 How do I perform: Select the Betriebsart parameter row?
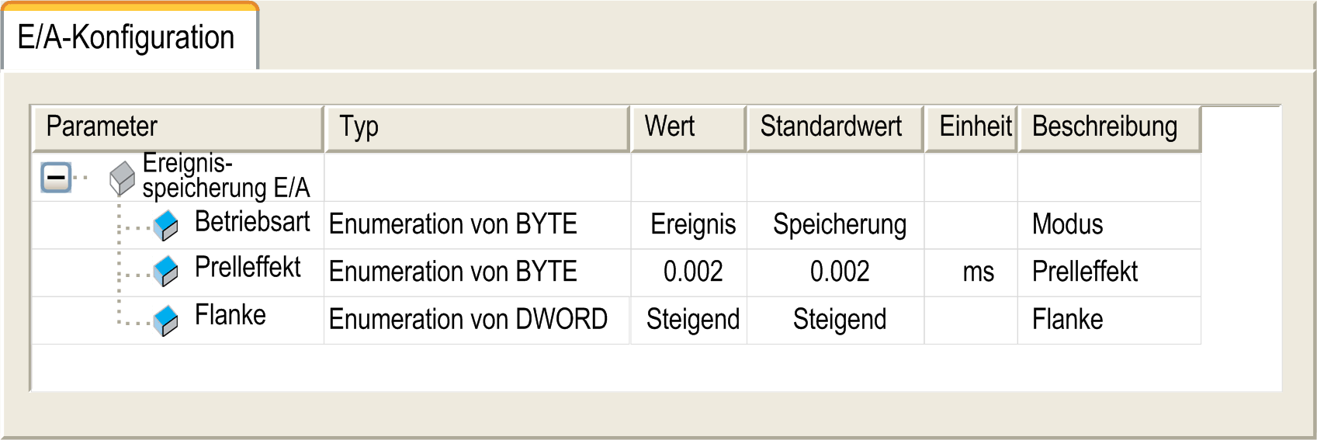click(x=616, y=225)
